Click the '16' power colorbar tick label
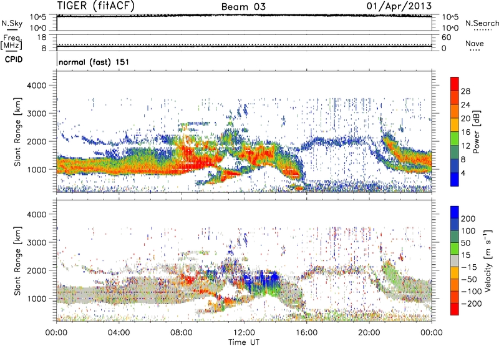 click(x=465, y=132)
